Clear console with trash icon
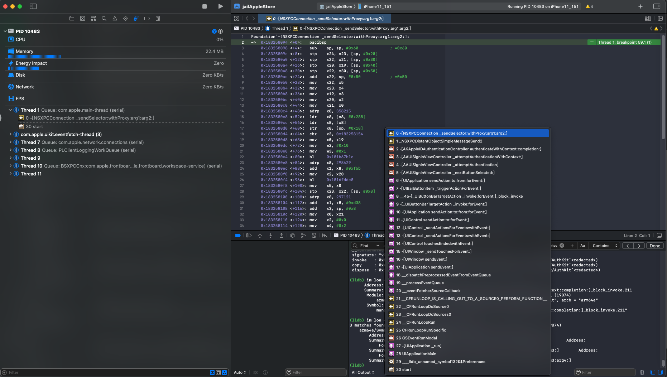 coord(642,372)
